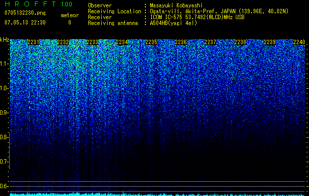Click the 0.8 frequency axis label

tap(4, 137)
